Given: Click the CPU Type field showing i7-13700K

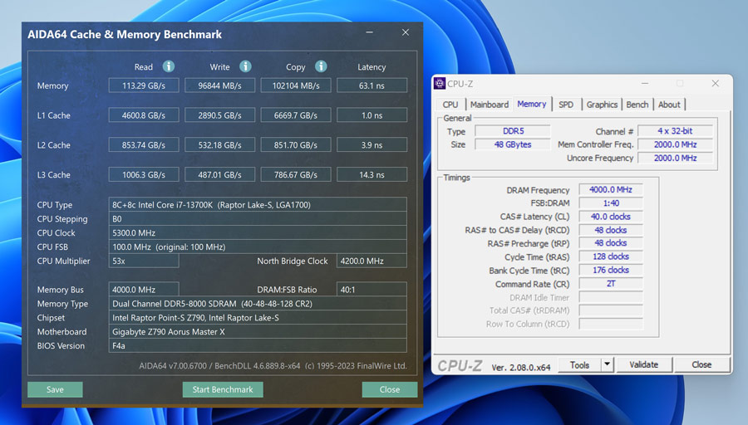Looking at the screenshot, I should 258,205.
